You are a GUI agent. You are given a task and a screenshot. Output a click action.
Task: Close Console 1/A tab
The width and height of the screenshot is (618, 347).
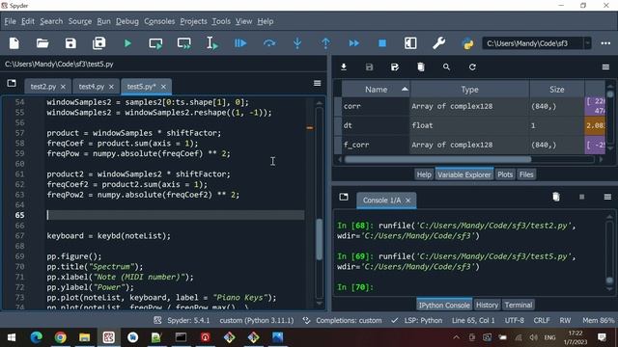point(408,200)
